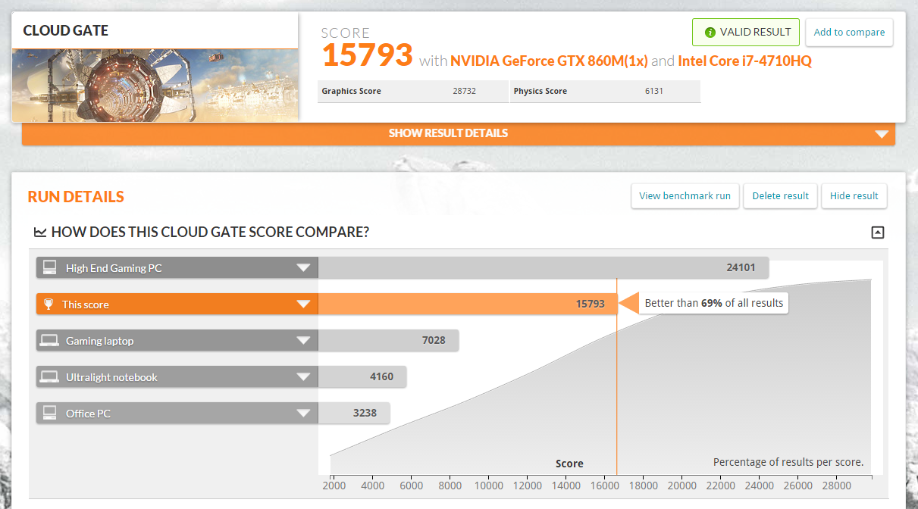Expand the This score dropdown arrow
The width and height of the screenshot is (918, 509).
303,304
